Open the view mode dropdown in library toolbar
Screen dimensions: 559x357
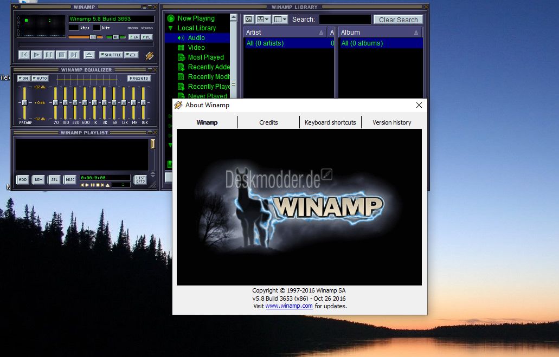pyautogui.click(x=263, y=20)
